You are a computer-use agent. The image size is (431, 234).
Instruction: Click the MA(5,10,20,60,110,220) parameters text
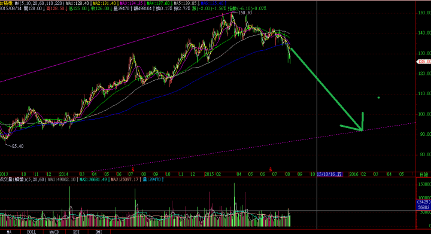tap(40, 4)
